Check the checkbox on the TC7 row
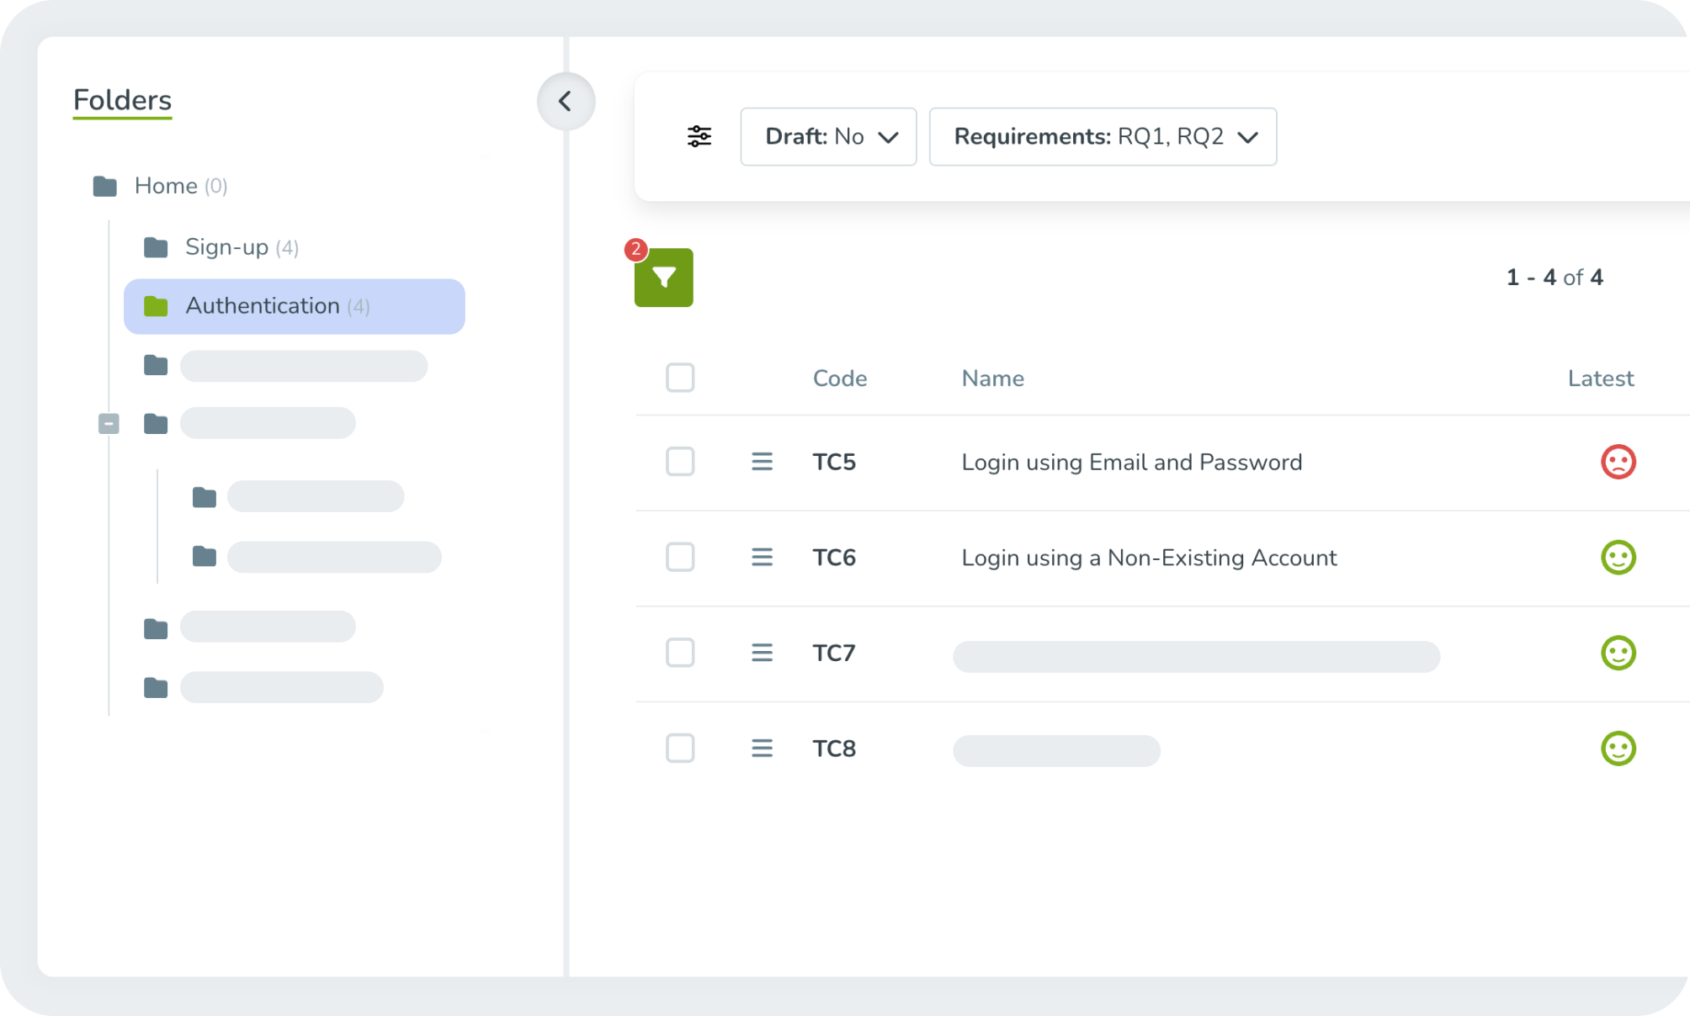The height and width of the screenshot is (1016, 1690). tap(680, 652)
